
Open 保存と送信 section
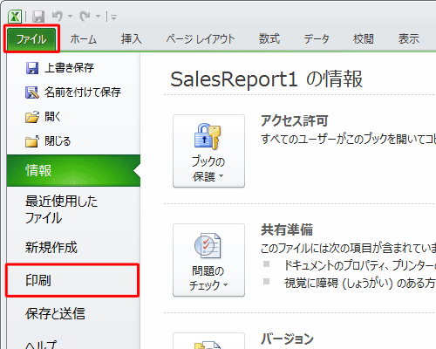click(73, 313)
